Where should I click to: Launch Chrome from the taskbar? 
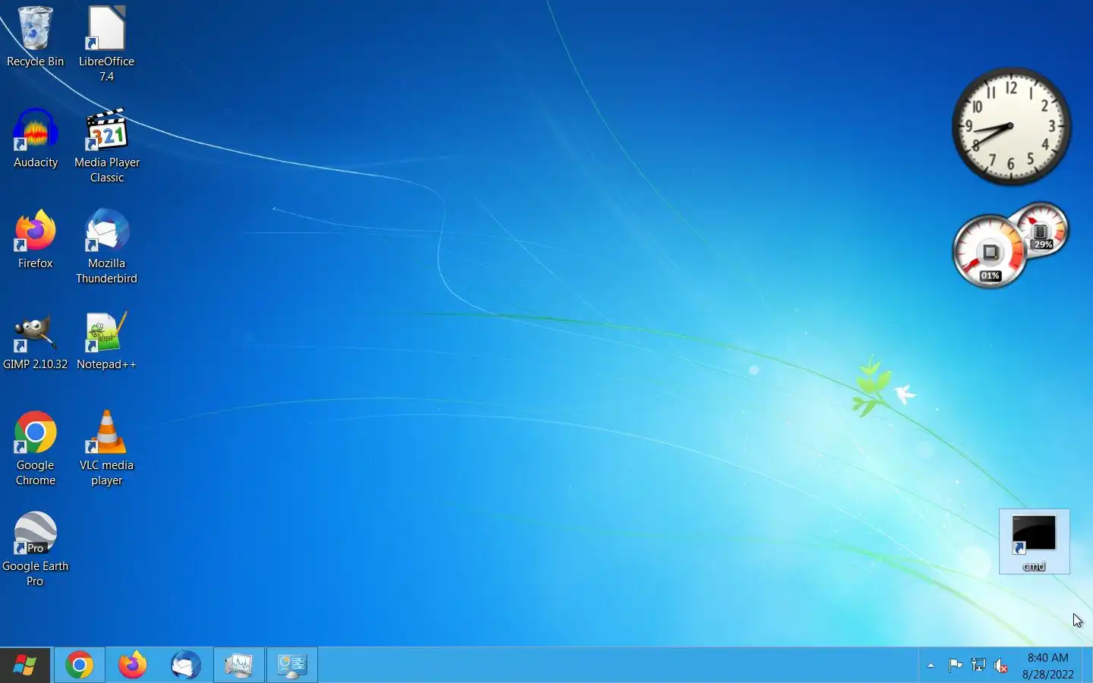pyautogui.click(x=79, y=666)
